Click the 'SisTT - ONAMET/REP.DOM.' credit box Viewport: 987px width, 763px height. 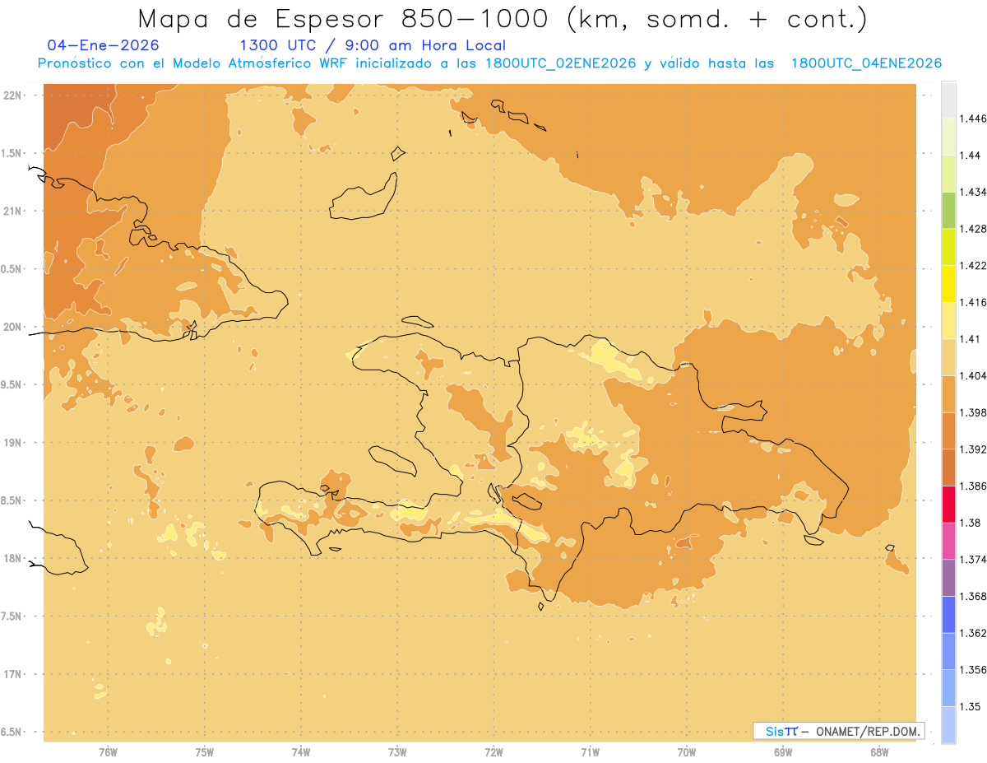(x=838, y=731)
